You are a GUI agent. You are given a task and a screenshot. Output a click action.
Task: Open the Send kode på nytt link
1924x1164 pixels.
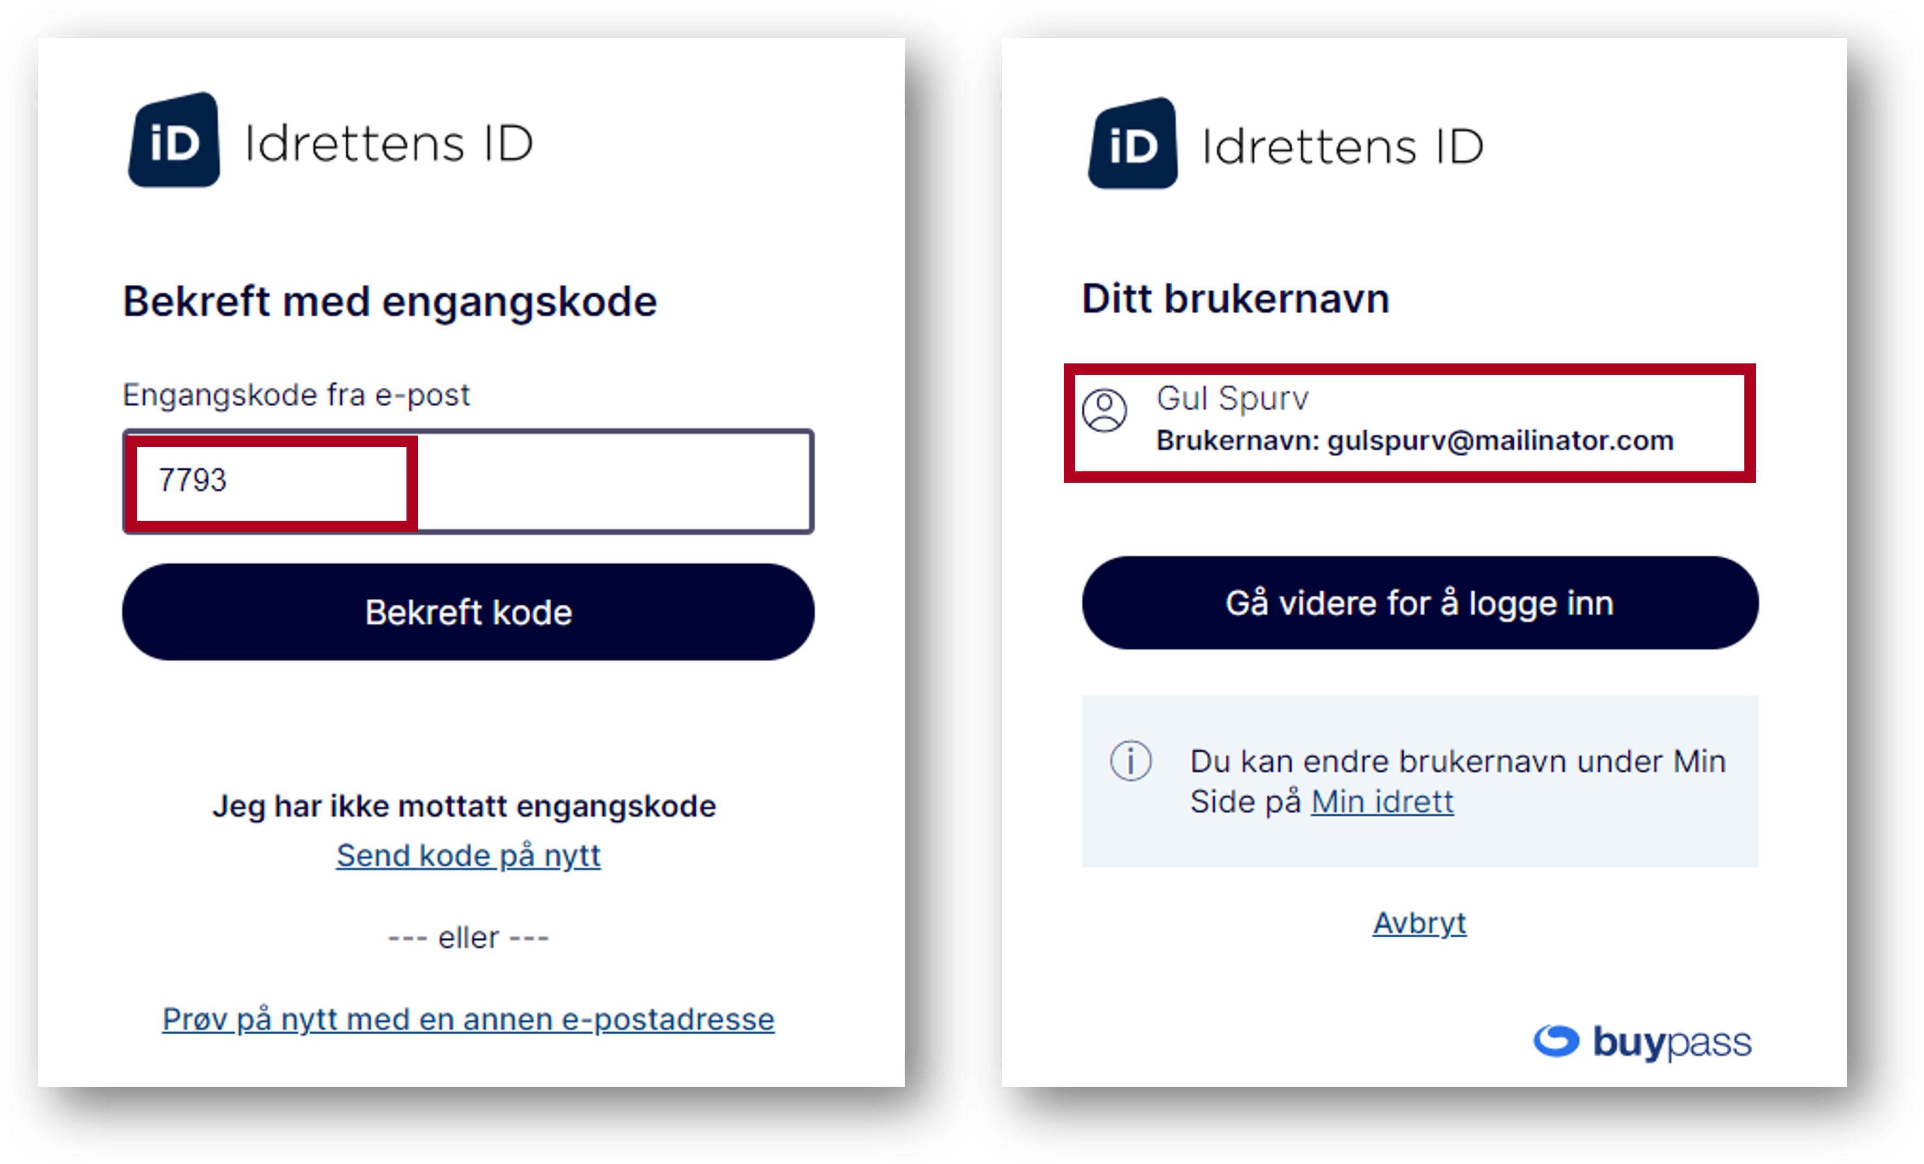[x=468, y=856]
